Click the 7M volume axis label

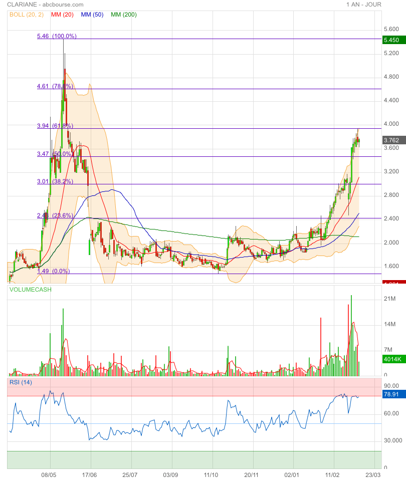coord(388,350)
